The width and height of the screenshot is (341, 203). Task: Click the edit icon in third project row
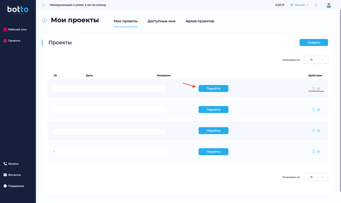[313, 131]
